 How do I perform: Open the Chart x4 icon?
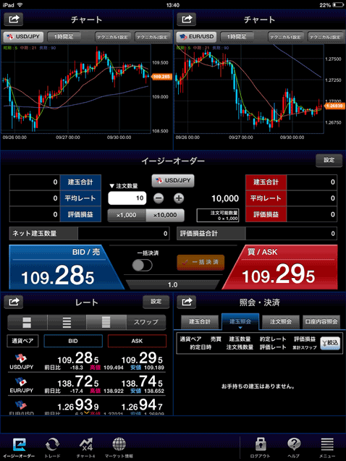(x=86, y=447)
